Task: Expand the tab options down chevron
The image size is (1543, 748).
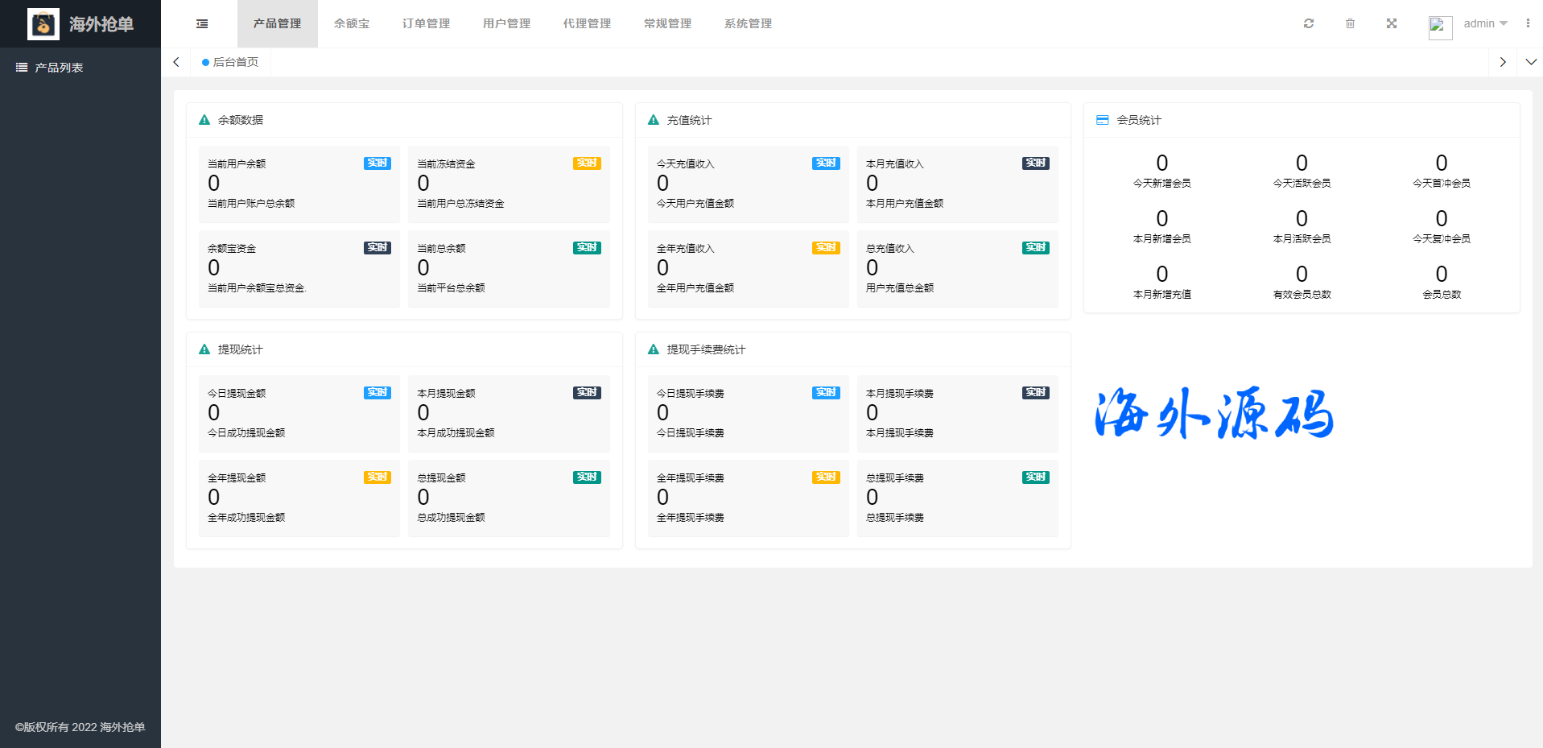Action: (1530, 62)
